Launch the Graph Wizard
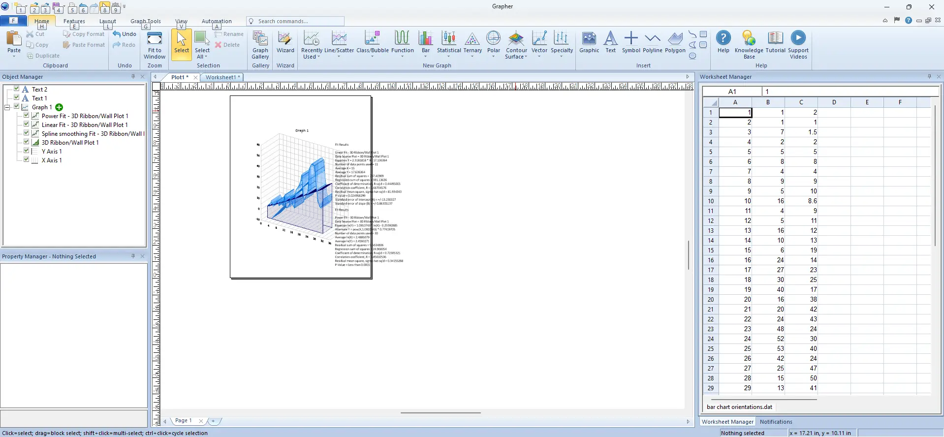This screenshot has width=944, height=437. 285,42
